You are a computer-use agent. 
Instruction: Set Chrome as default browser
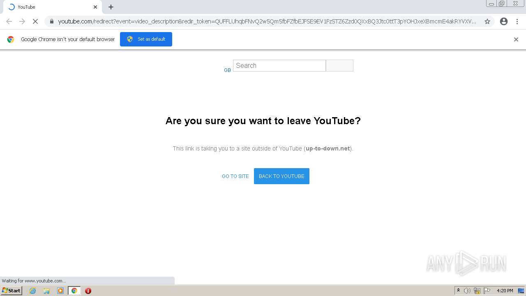tap(146, 39)
